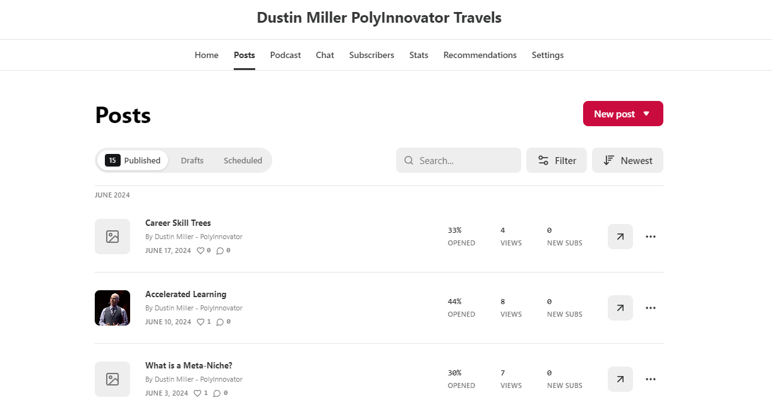Click the heart icon on Accelerated Learning

tap(201, 322)
